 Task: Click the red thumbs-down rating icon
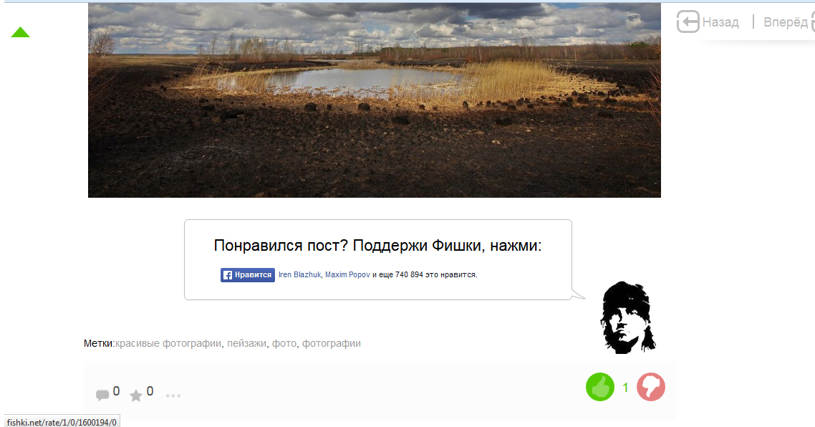tap(651, 387)
